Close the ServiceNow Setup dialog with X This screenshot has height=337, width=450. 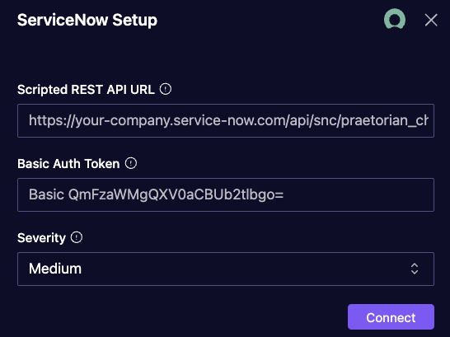point(431,20)
